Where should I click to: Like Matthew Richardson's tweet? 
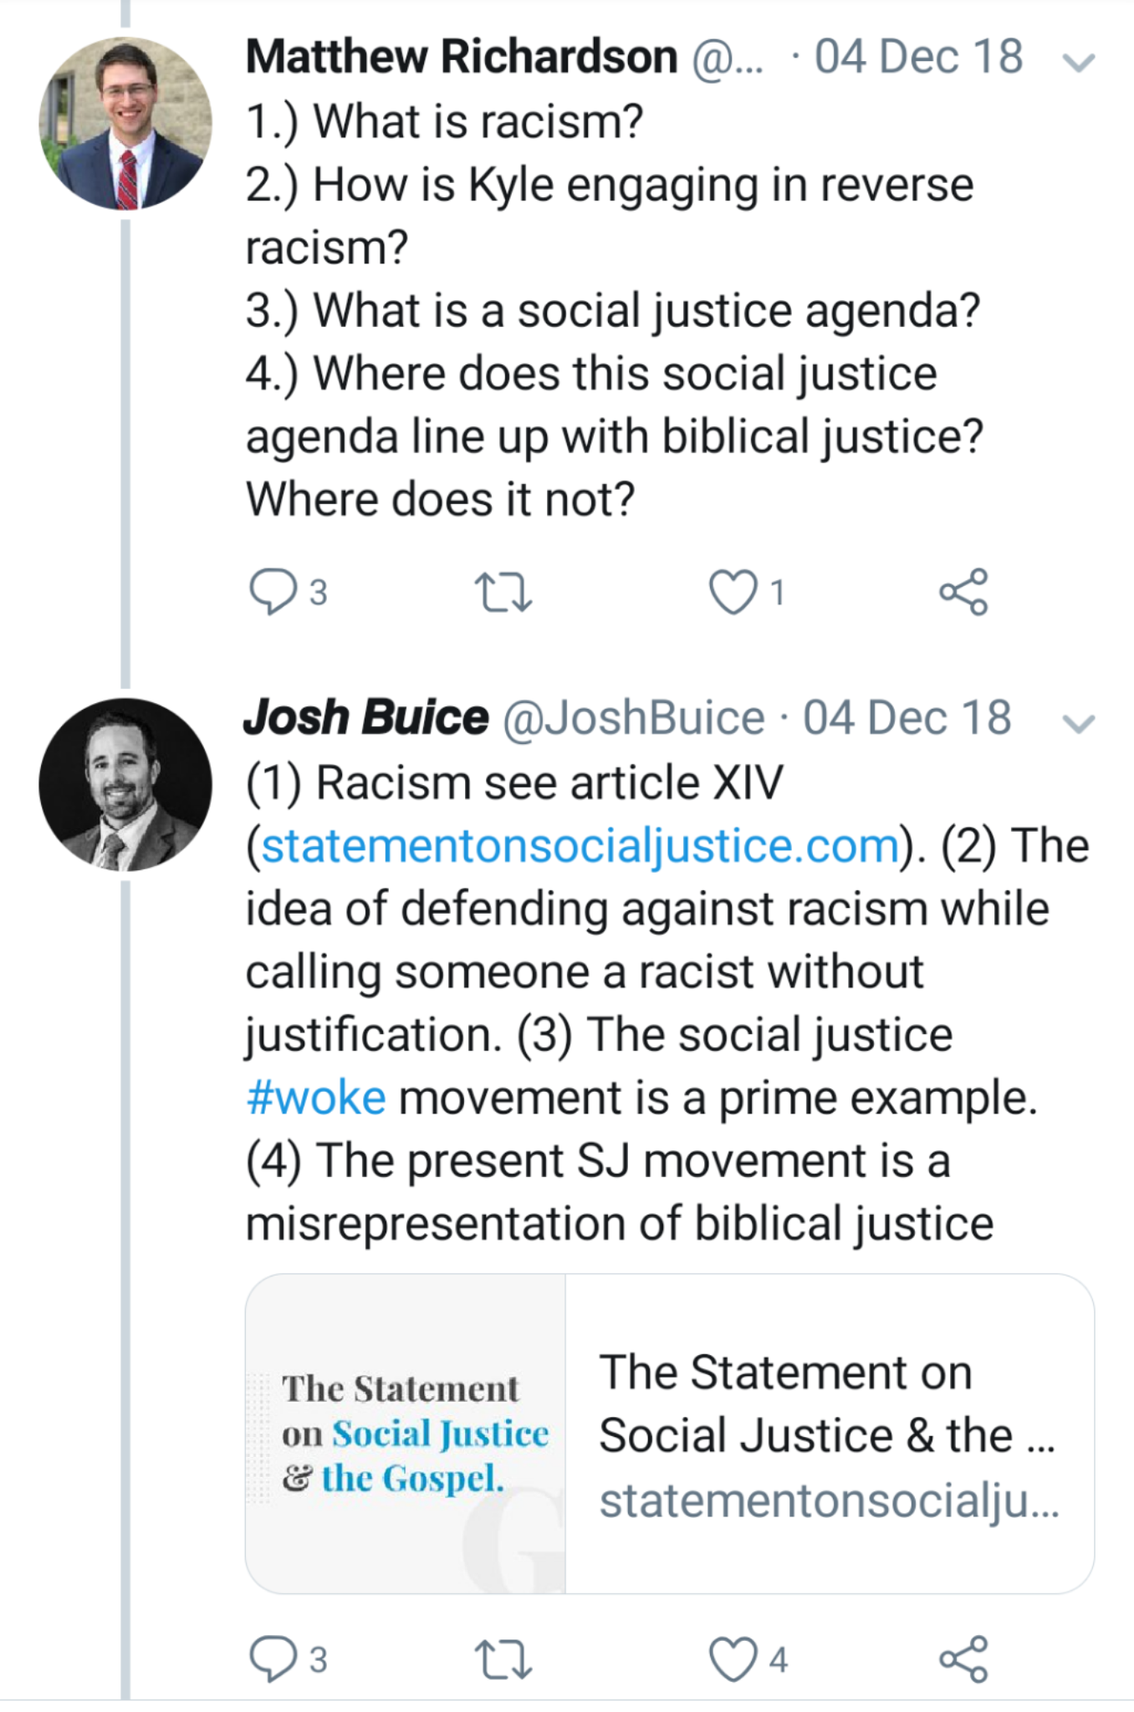click(x=733, y=592)
